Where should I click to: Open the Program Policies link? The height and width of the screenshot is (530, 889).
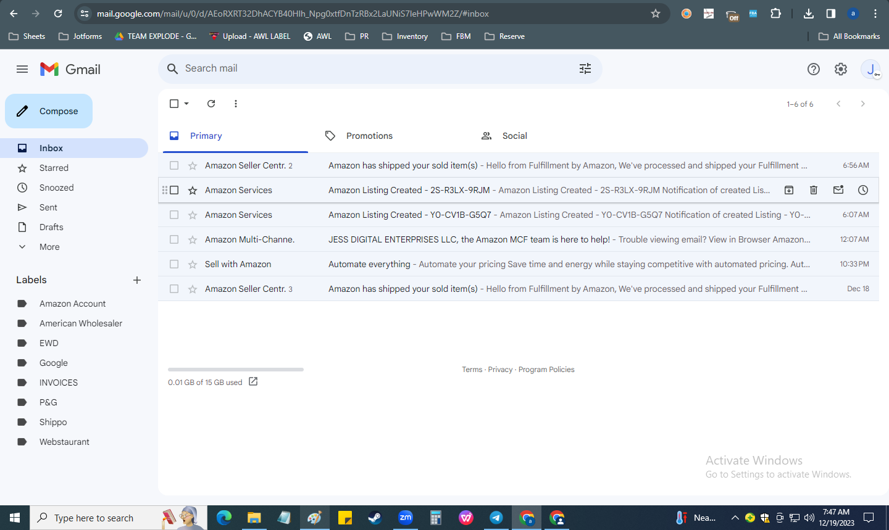tap(546, 370)
